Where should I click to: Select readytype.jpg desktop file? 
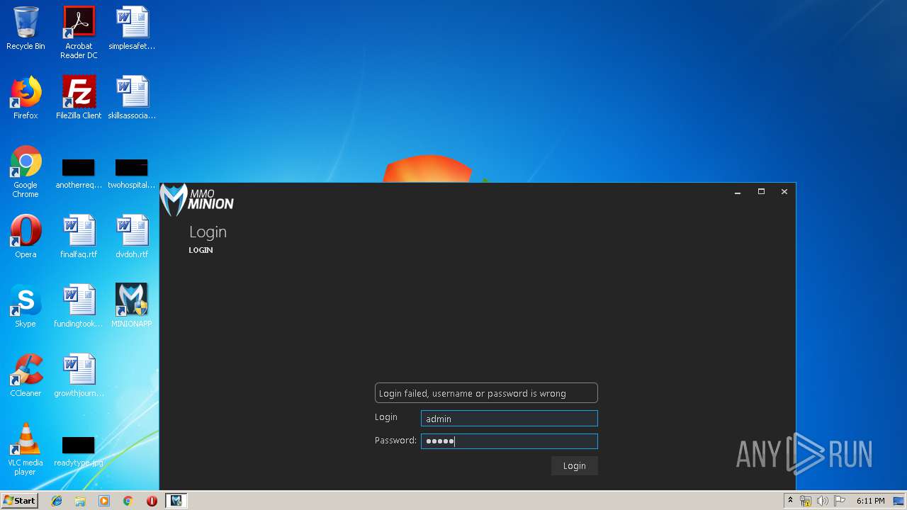point(79,452)
